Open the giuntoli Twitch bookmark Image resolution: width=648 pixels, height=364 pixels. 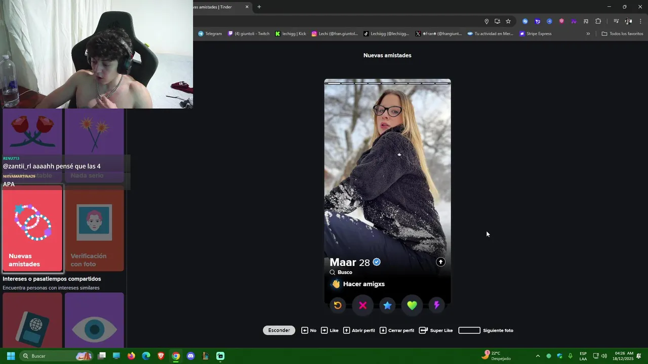pos(249,34)
